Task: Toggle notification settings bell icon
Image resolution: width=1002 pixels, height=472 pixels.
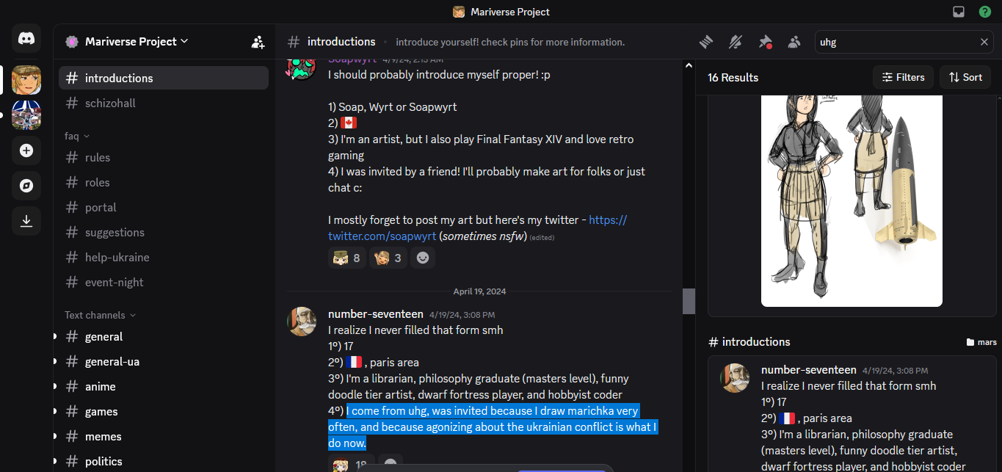Action: (736, 42)
